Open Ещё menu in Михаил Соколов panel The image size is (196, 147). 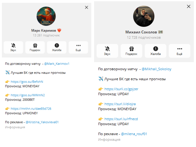pyautogui.click(x=179, y=51)
